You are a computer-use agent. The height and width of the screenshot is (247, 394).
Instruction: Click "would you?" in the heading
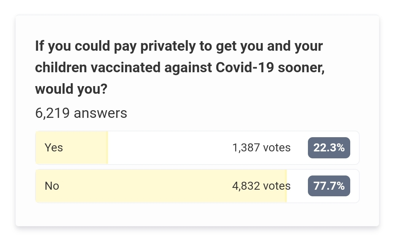coord(71,89)
